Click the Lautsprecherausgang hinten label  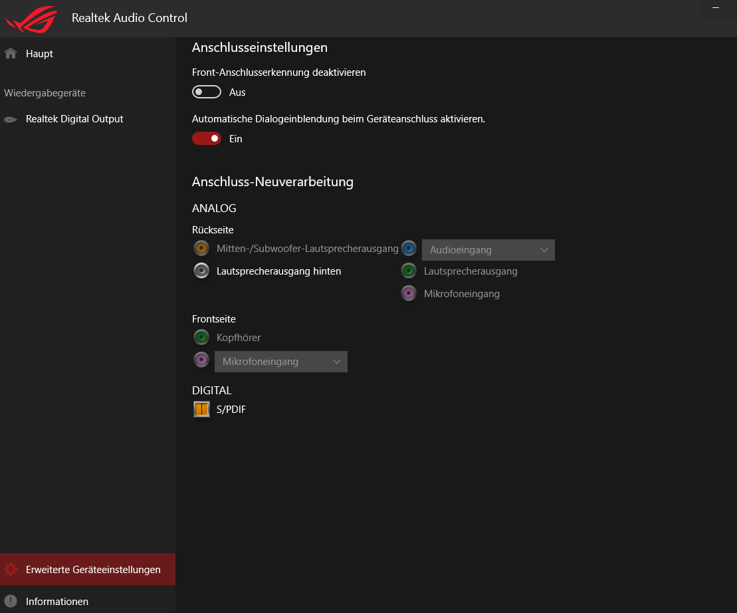point(278,271)
